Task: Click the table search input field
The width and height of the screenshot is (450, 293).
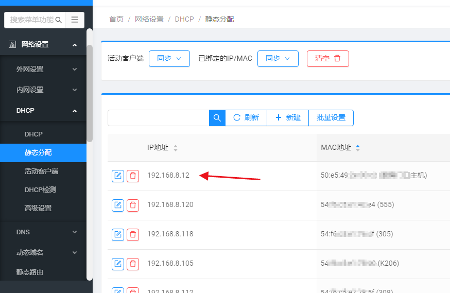Action: 158,118
